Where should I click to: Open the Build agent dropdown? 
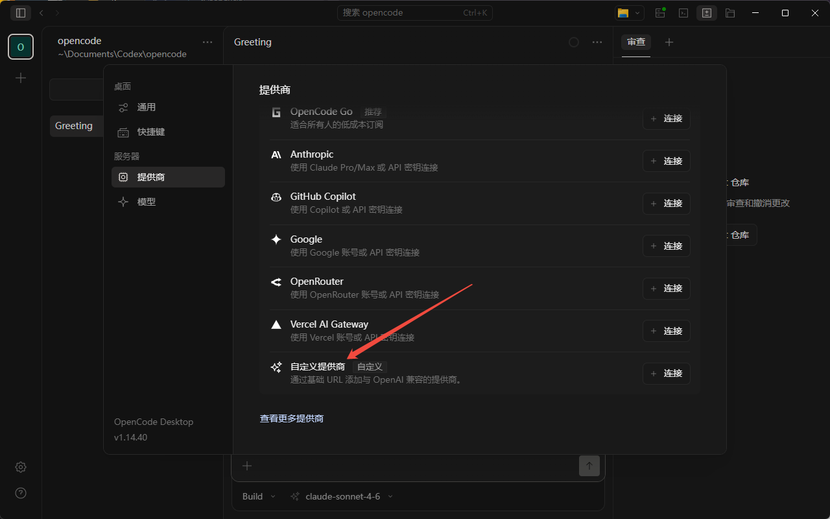click(259, 496)
